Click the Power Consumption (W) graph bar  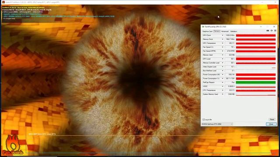point(255,75)
